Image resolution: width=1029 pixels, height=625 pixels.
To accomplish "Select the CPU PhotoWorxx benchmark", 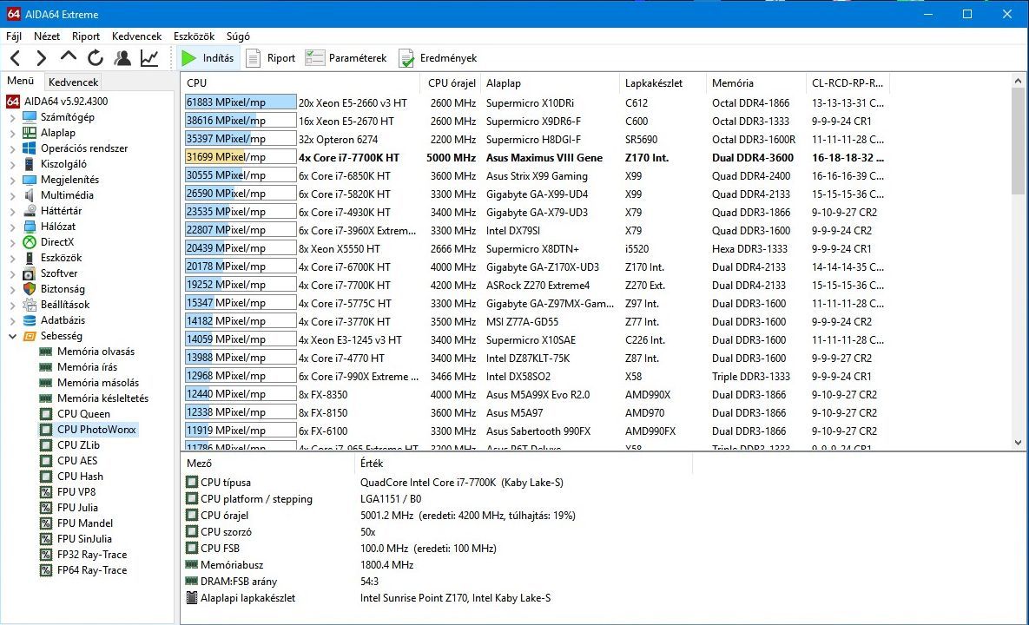I will click(96, 430).
